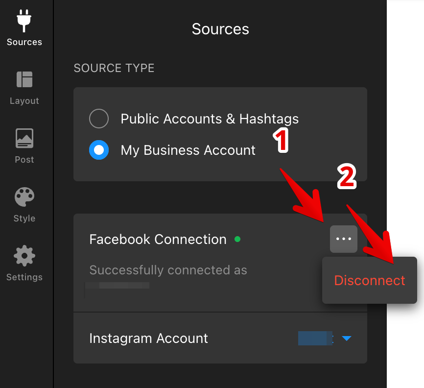The image size is (424, 388).
Task: Click the SOURCE TYPE heading
Action: coord(114,68)
